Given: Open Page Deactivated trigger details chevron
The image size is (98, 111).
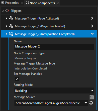Looking at the screenshot, I should tap(92, 26).
